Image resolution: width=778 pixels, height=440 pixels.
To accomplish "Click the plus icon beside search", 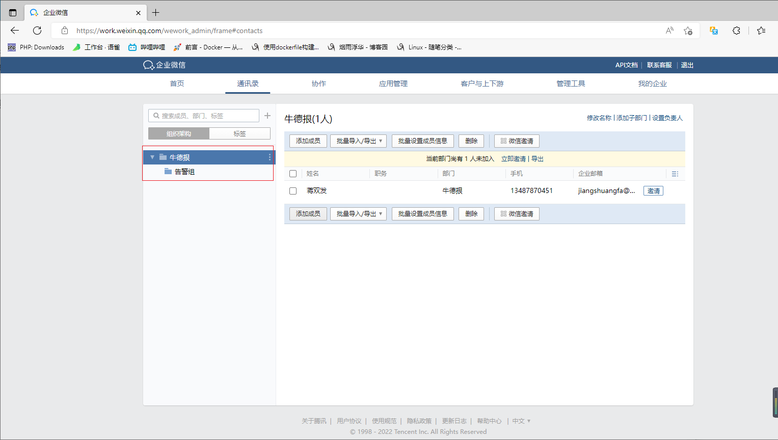I will (x=267, y=116).
